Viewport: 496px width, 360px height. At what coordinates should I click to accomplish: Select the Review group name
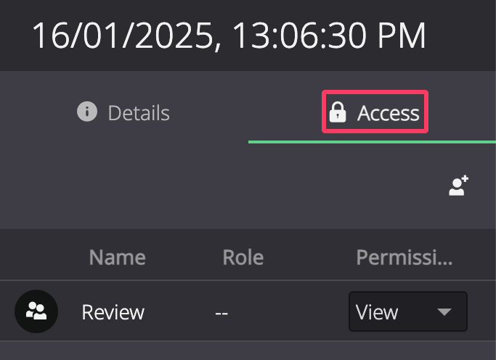(113, 312)
